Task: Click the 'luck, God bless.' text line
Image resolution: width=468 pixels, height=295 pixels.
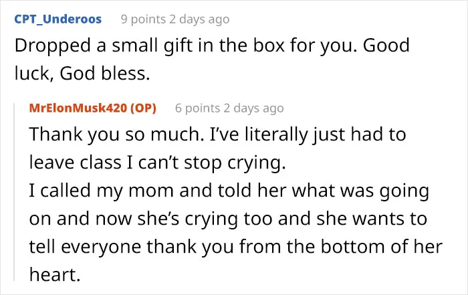Action: coord(82,73)
